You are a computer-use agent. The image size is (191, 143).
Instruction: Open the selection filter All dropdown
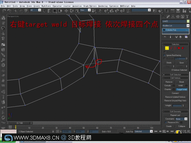tap(36, 10)
